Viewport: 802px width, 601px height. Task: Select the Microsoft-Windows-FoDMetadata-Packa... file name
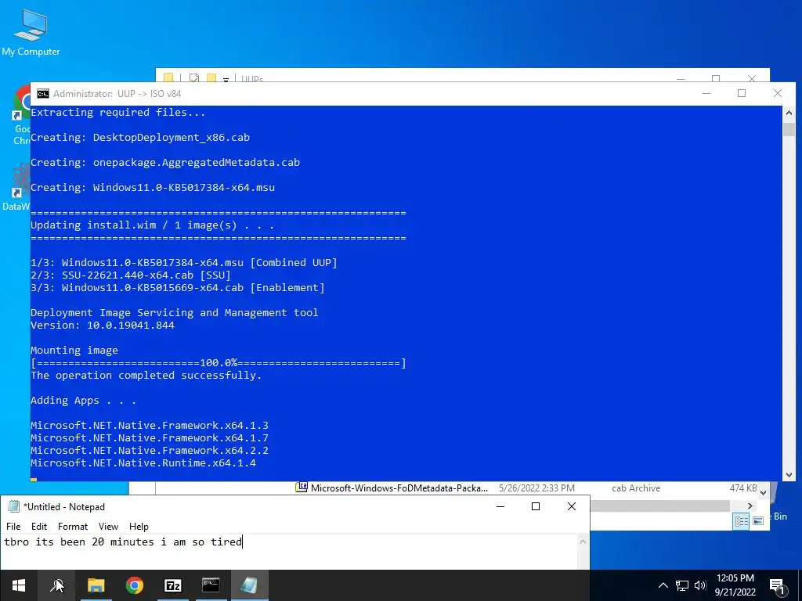click(x=399, y=488)
